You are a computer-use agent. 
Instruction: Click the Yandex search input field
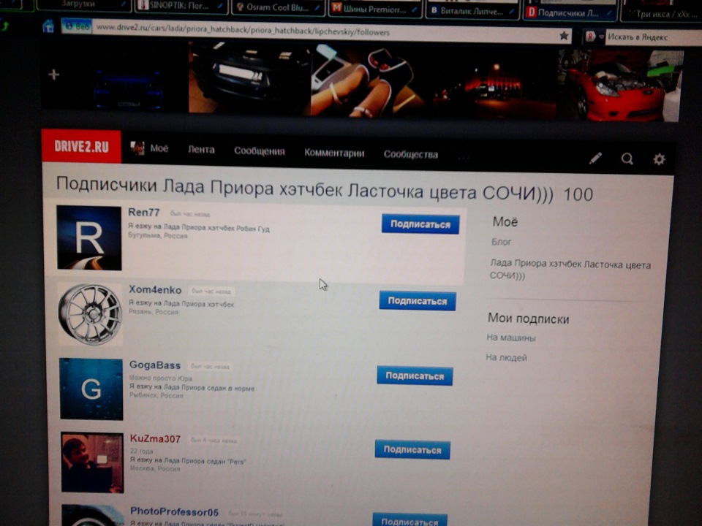(654, 37)
